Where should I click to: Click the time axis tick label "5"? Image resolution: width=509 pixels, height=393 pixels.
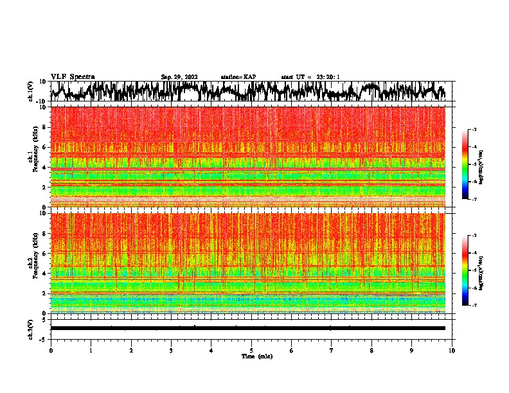coord(251,351)
